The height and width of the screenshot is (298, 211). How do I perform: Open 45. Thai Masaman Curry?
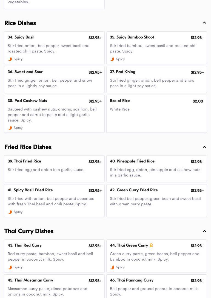[54, 286]
